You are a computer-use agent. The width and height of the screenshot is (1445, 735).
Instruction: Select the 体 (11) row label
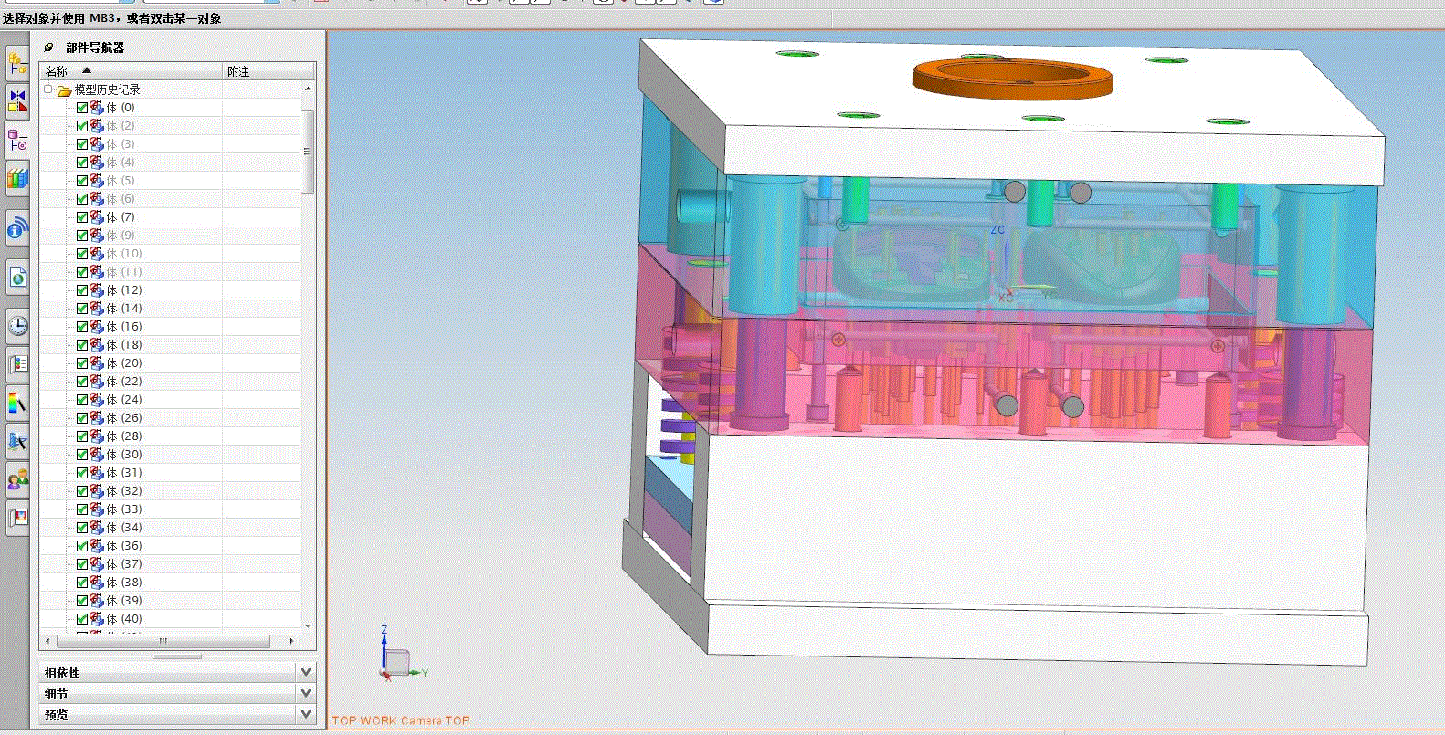(x=124, y=272)
